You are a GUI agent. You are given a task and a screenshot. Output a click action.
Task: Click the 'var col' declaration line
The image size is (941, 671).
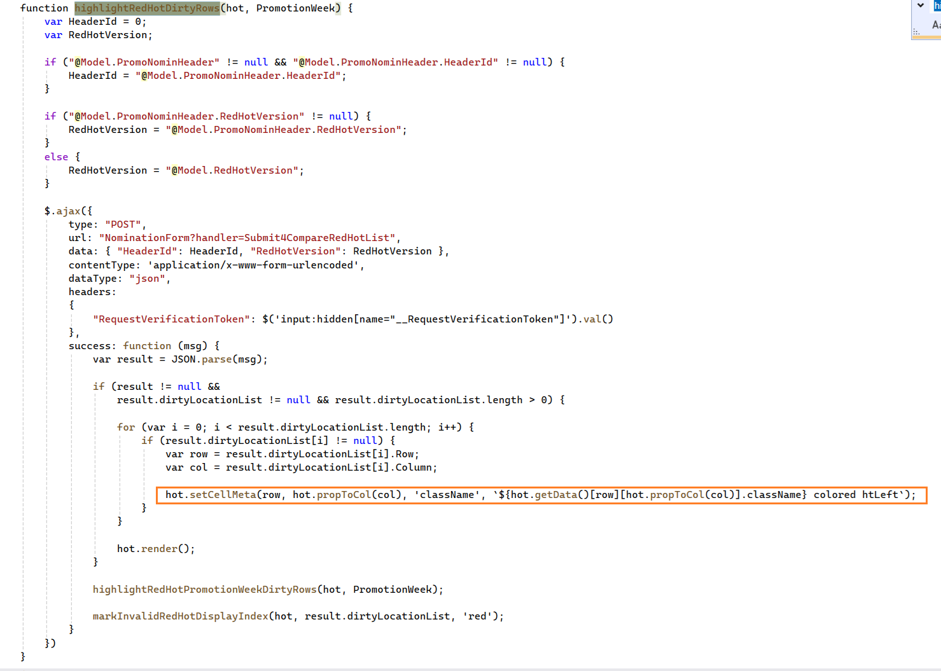coord(302,467)
